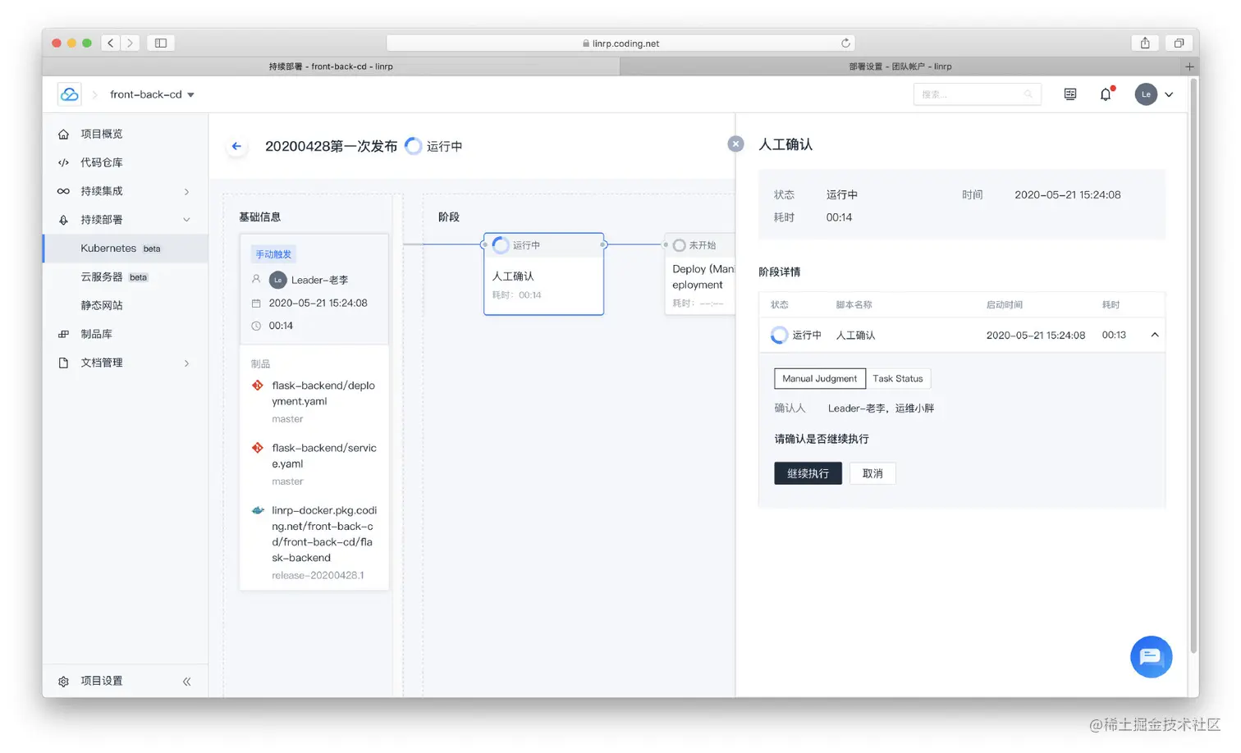Open 云服务器 beta deployment page
This screenshot has width=1241, height=753.
click(x=113, y=277)
